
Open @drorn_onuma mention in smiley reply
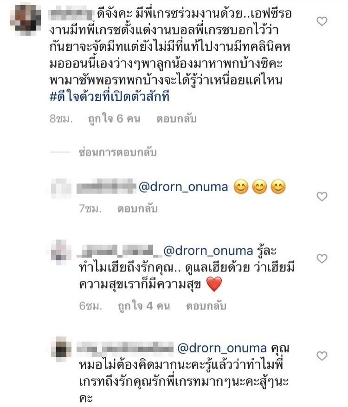pyautogui.click(x=183, y=187)
